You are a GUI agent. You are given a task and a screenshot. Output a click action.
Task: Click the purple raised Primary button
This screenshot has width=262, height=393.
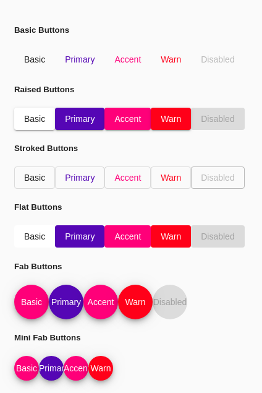(80, 119)
